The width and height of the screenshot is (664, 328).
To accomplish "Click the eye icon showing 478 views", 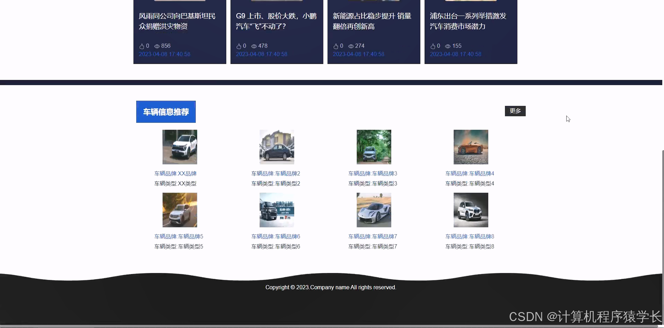I will tap(254, 46).
